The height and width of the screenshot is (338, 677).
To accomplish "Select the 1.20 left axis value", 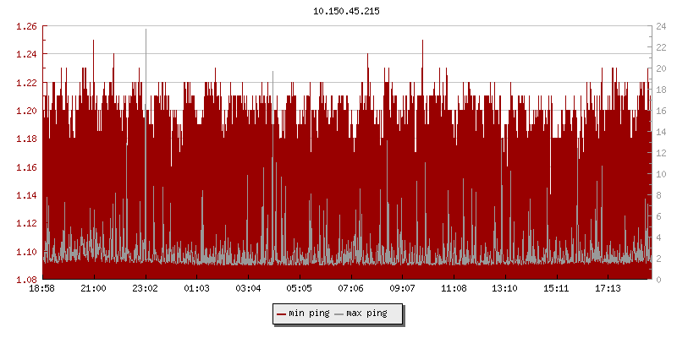I will pos(26,111).
